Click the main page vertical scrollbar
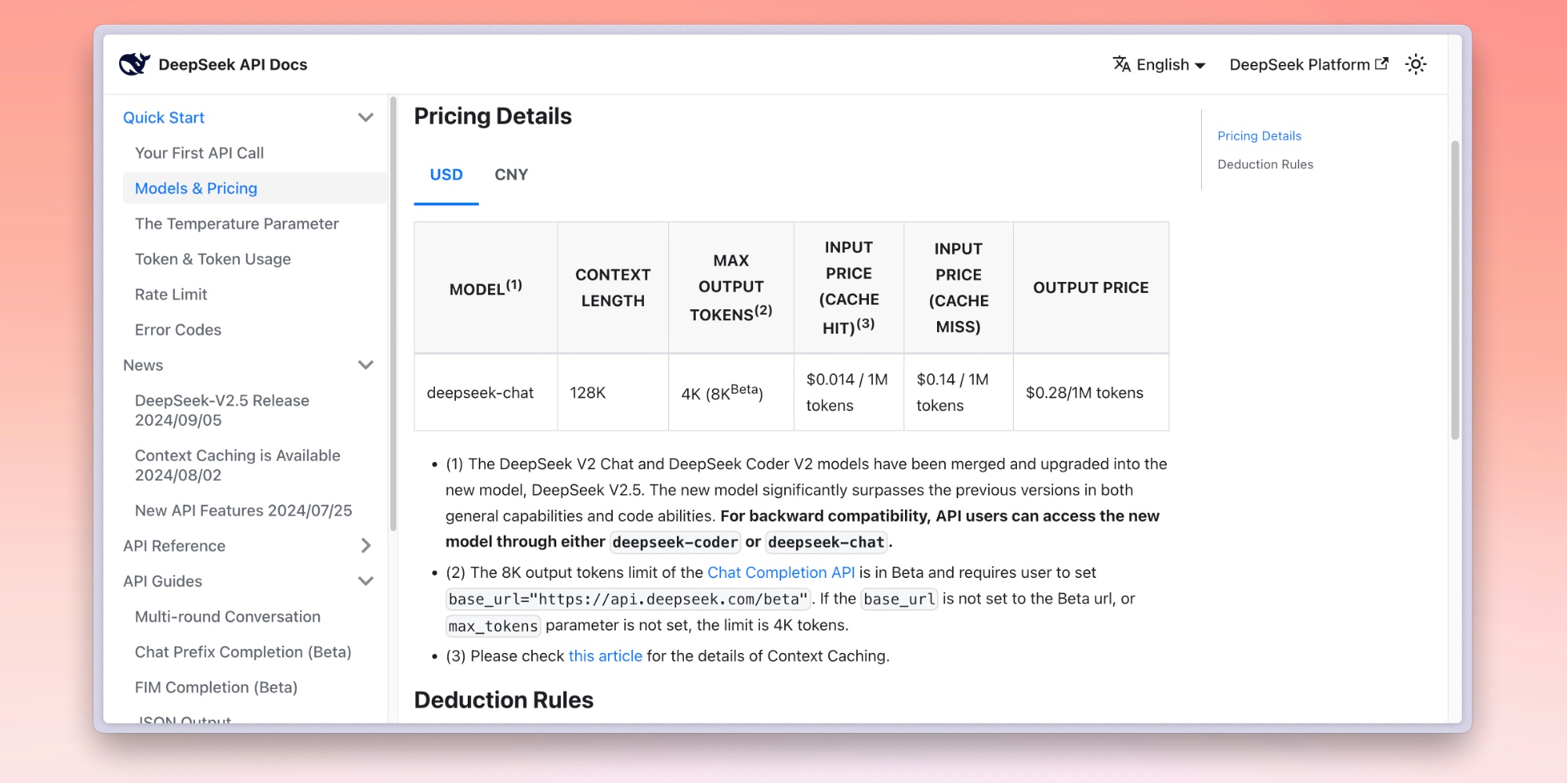The width and height of the screenshot is (1567, 783). pos(1455,290)
